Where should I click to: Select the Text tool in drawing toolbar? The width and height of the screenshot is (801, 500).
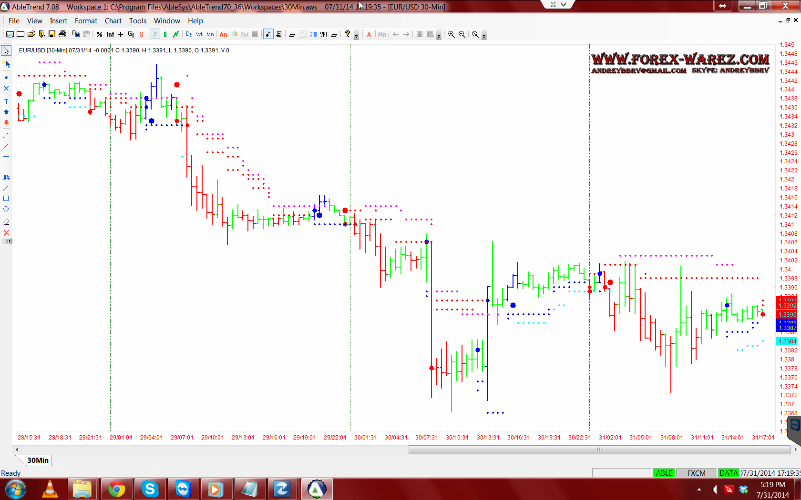pos(6,101)
